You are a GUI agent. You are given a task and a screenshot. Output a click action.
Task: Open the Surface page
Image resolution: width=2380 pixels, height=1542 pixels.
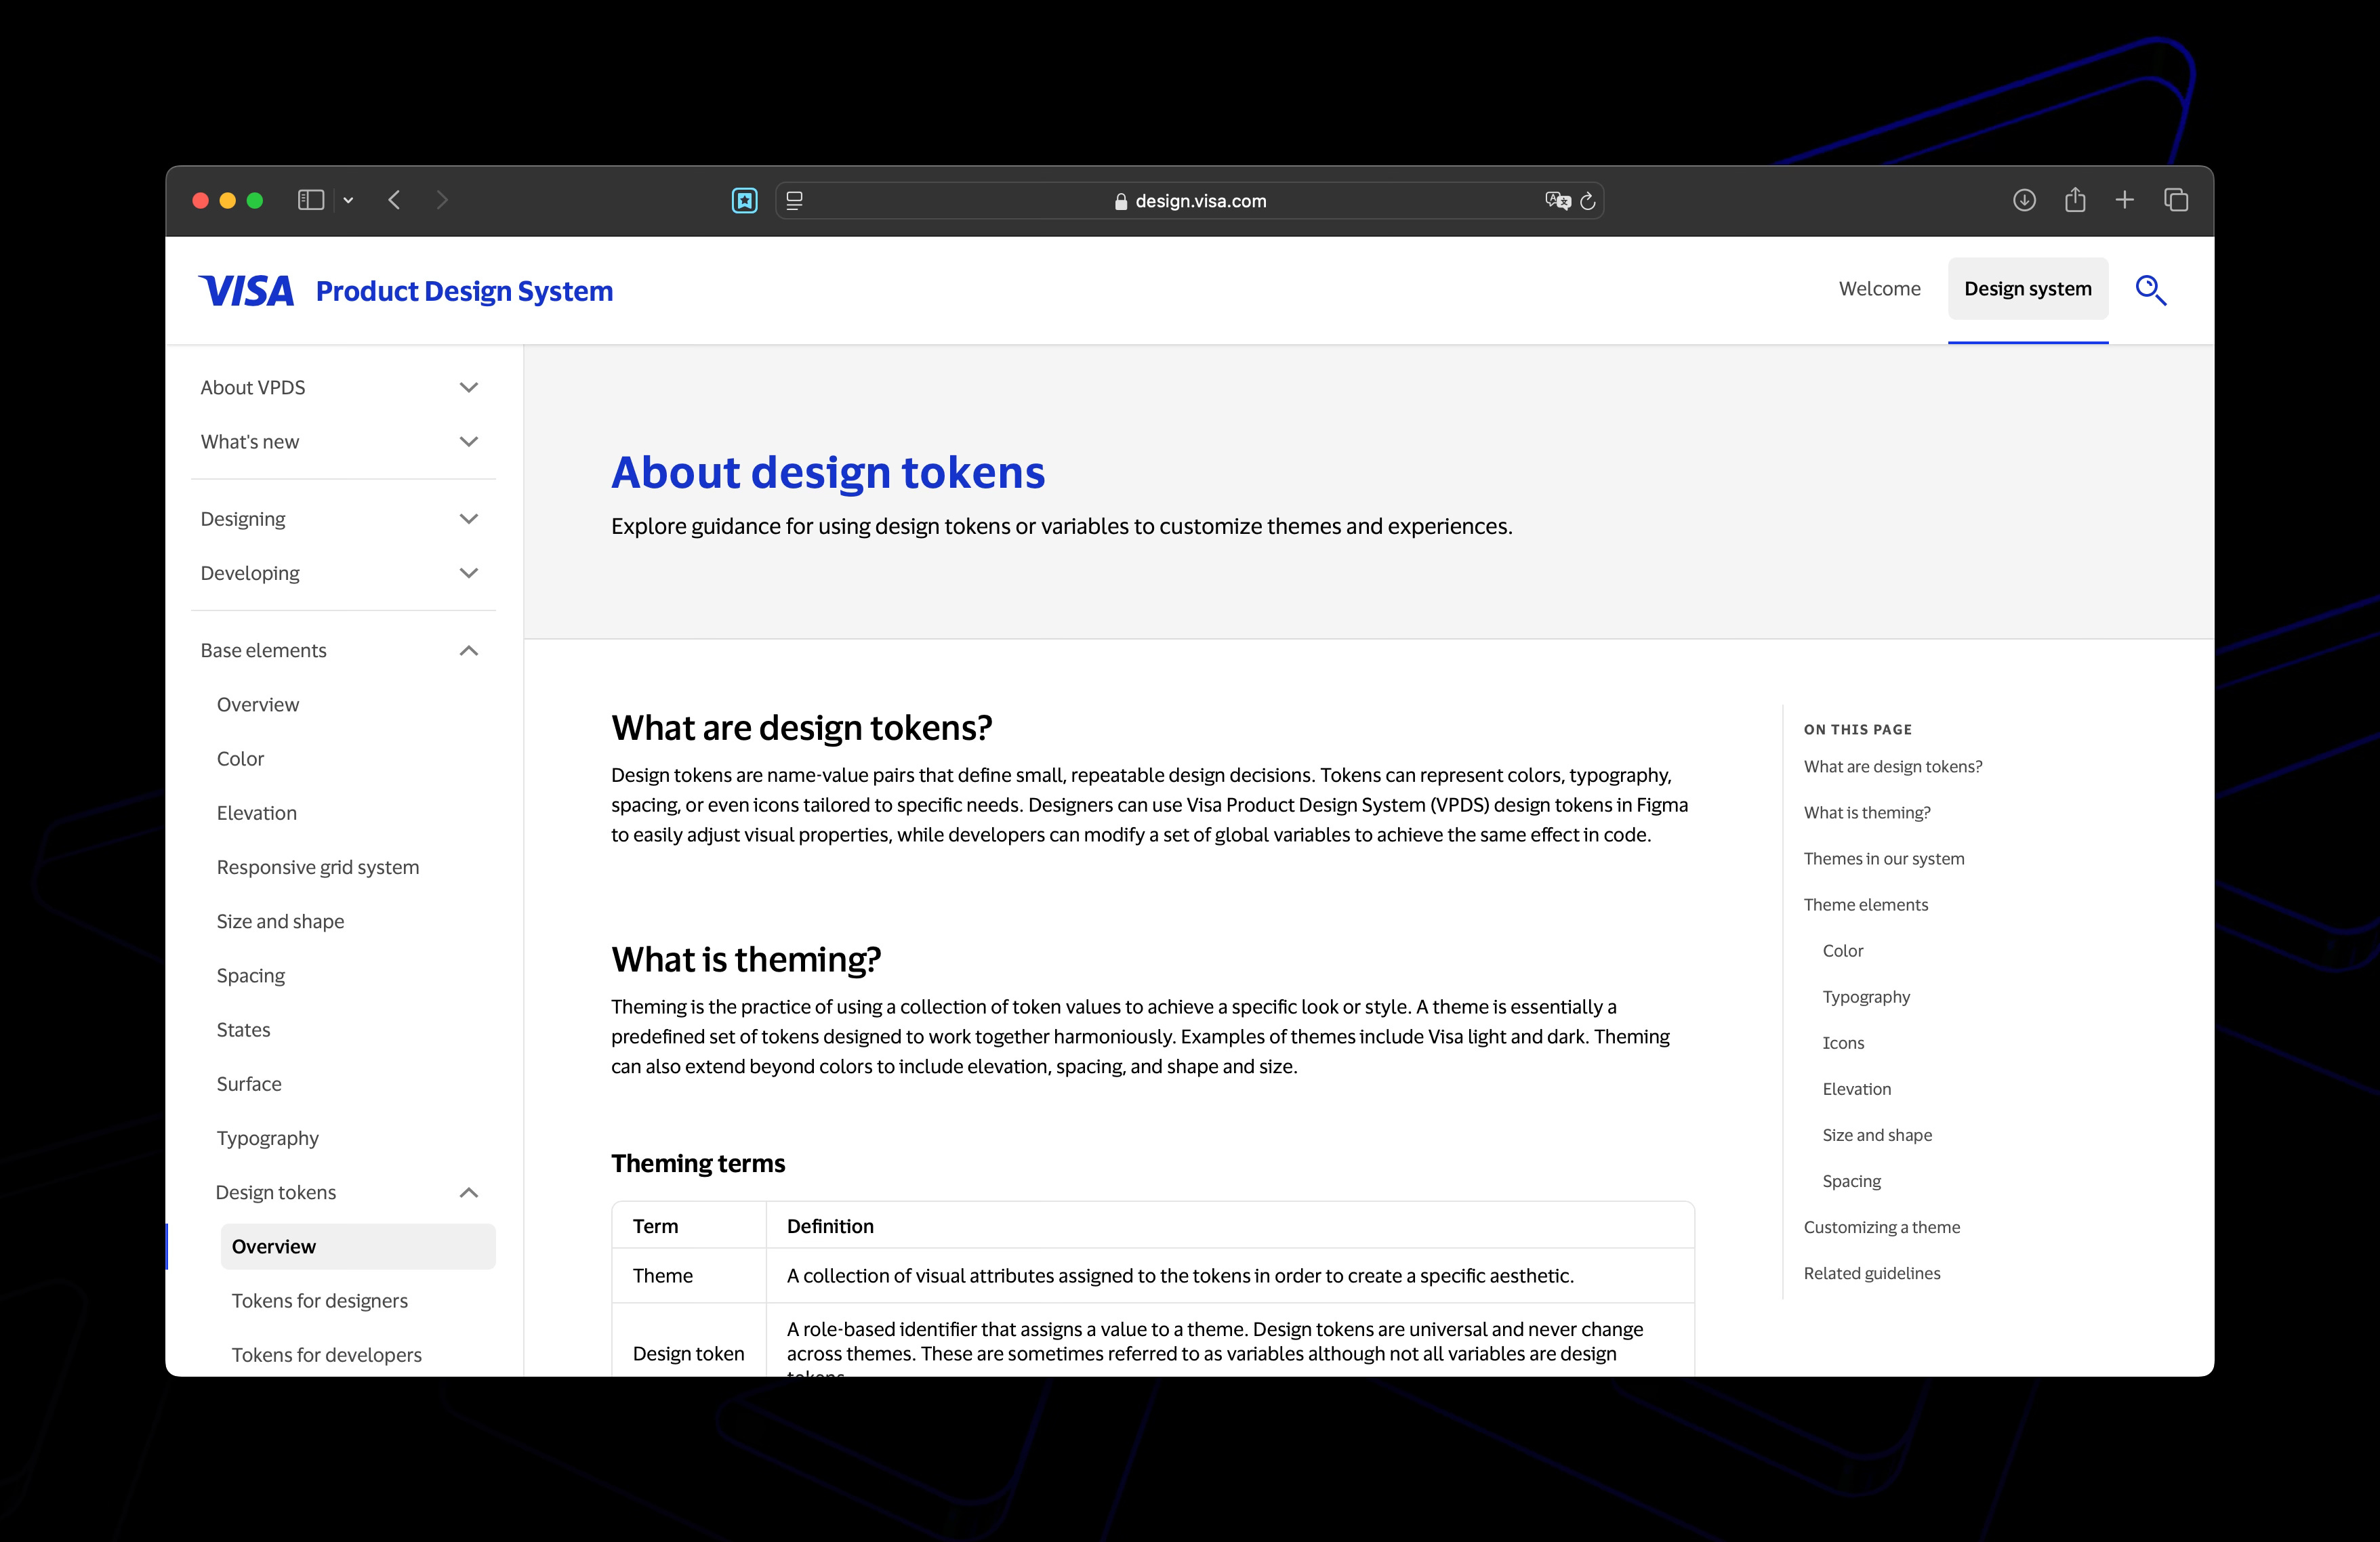[249, 1083]
